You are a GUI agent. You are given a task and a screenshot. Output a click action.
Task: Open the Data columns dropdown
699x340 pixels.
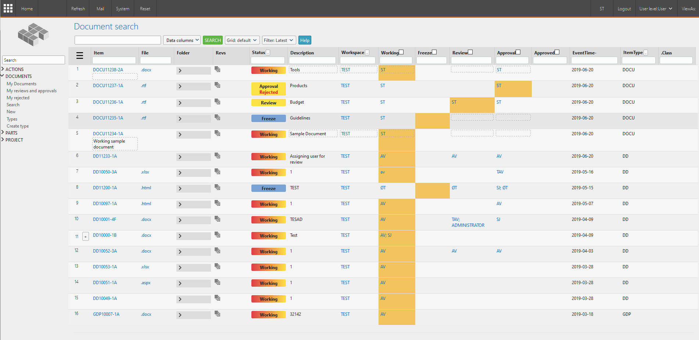(182, 40)
